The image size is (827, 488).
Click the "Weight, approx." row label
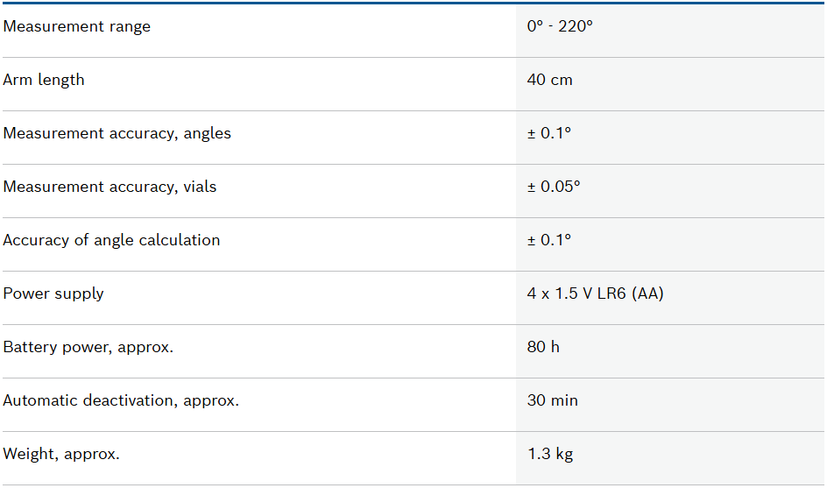tap(61, 454)
